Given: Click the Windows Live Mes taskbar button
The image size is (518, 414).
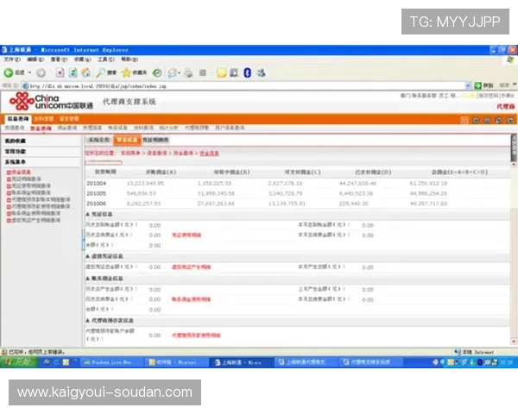Looking at the screenshot, I should click(x=112, y=363).
